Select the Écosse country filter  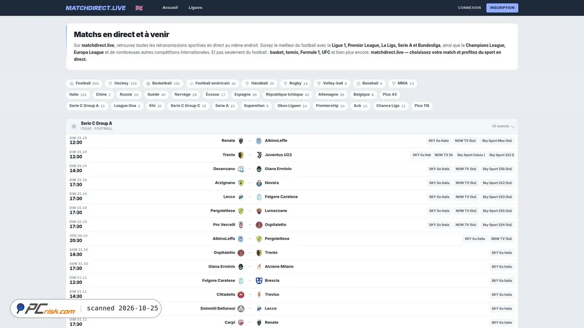point(216,94)
